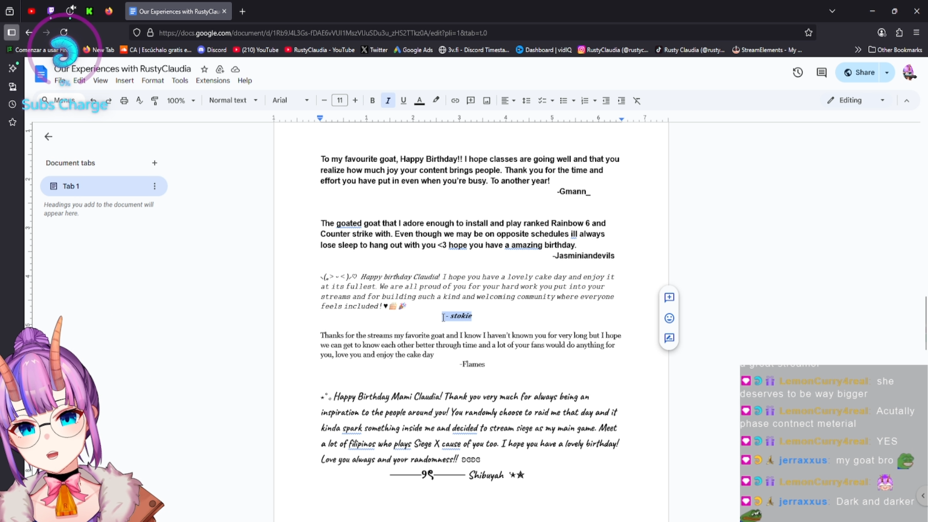Bookmark page with star in address bar
This screenshot has width=928, height=522.
coord(809,33)
